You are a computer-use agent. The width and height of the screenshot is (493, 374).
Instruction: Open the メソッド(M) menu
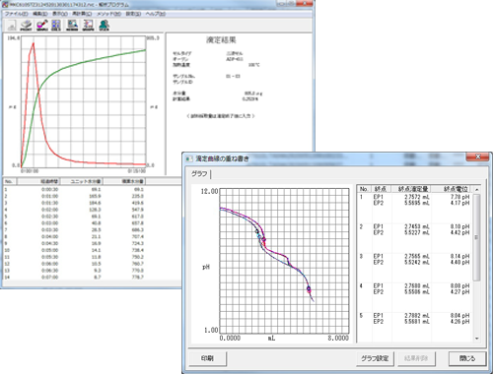tap(108, 14)
